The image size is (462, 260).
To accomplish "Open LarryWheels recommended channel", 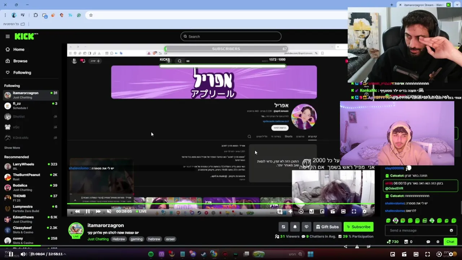I will click(31, 166).
